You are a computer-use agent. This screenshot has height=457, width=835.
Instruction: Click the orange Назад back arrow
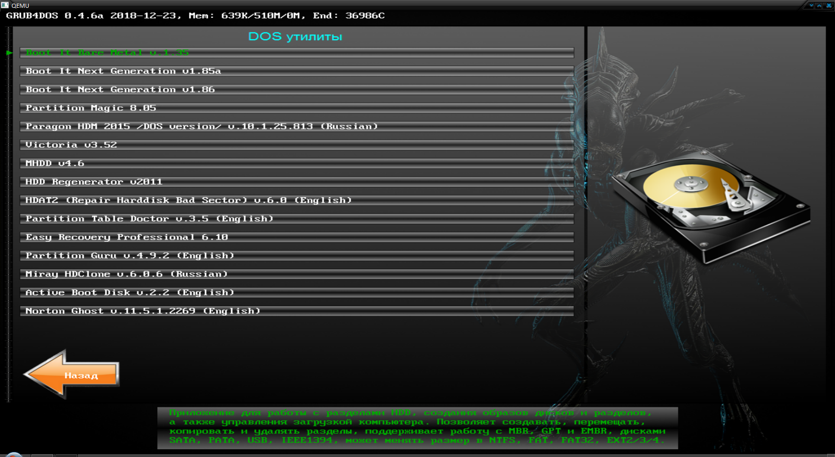point(72,375)
